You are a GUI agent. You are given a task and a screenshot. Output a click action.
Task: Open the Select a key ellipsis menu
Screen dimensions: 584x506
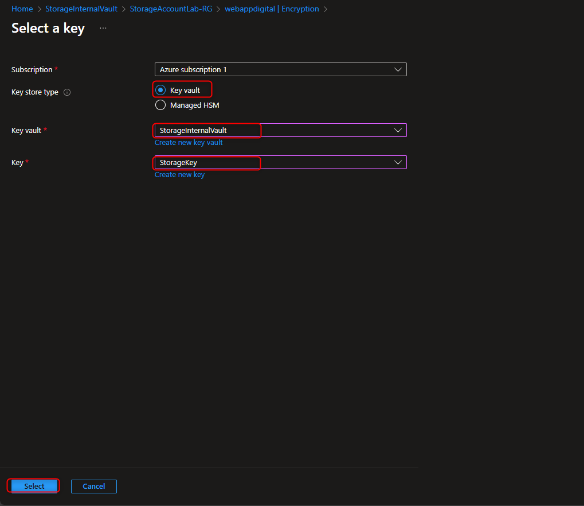point(103,28)
